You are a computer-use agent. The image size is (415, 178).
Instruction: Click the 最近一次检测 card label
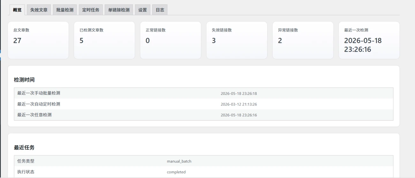click(x=356, y=30)
